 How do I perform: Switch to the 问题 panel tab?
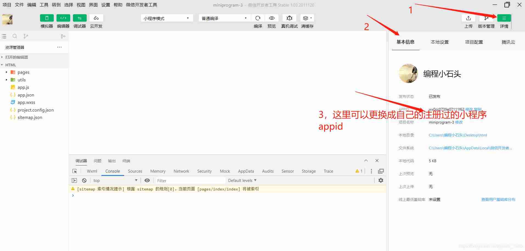click(97, 161)
